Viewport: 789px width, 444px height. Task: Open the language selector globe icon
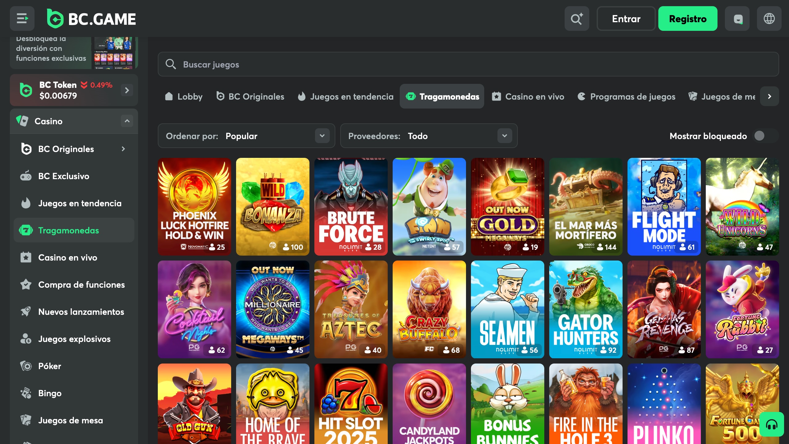tap(769, 18)
